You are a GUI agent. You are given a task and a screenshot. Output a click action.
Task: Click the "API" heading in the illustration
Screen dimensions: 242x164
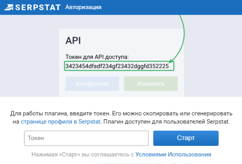click(73, 41)
